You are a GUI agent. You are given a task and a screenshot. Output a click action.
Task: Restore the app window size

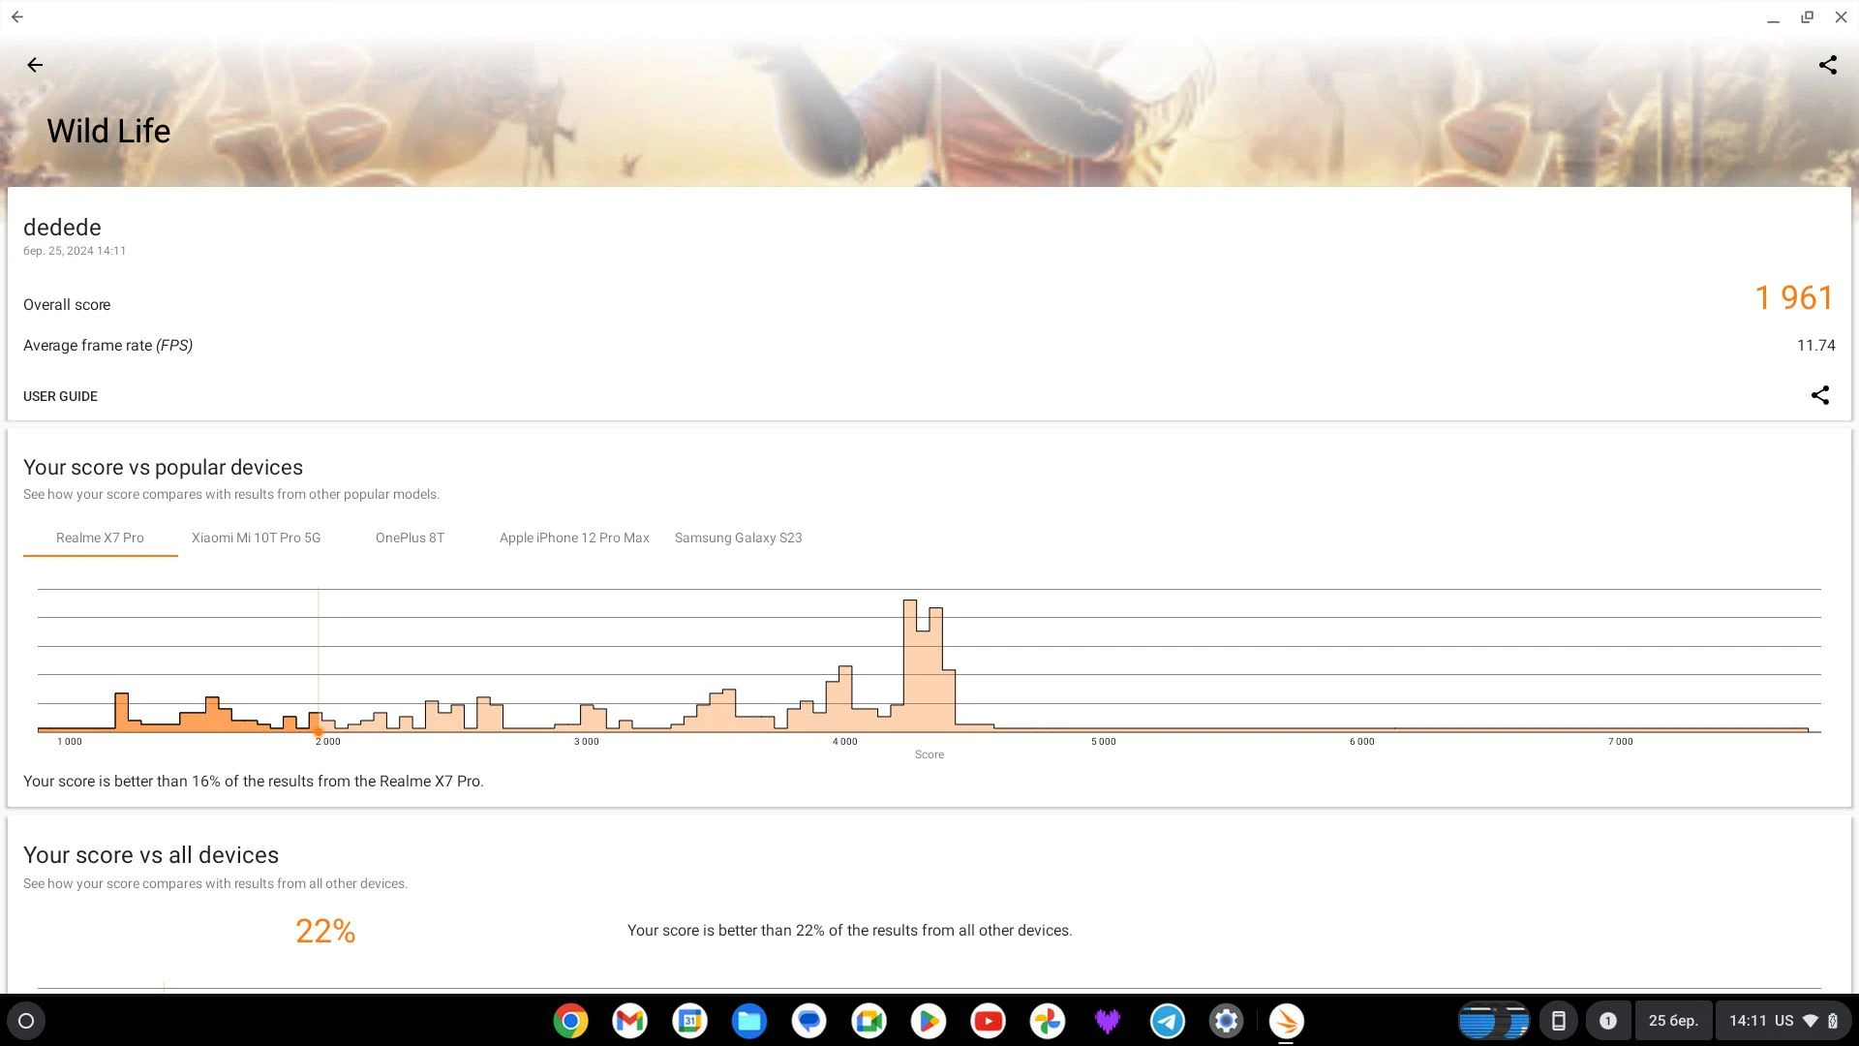click(x=1807, y=16)
